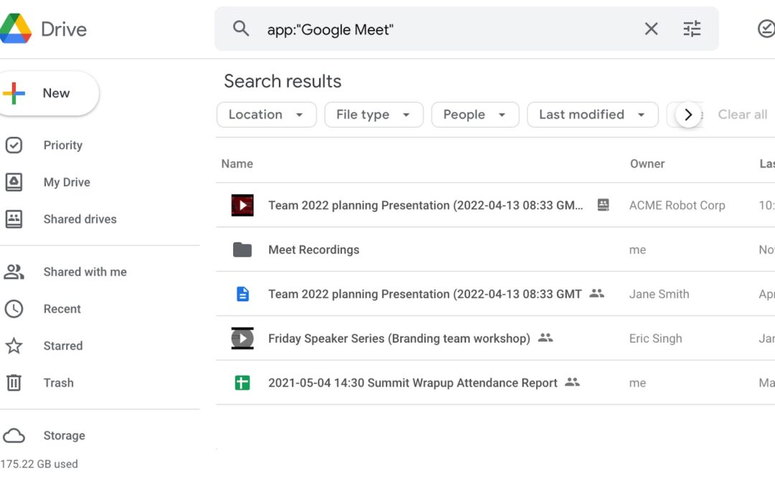Open the Location filter dropdown

pyautogui.click(x=266, y=115)
